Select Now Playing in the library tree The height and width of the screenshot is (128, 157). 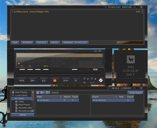(x=21, y=92)
